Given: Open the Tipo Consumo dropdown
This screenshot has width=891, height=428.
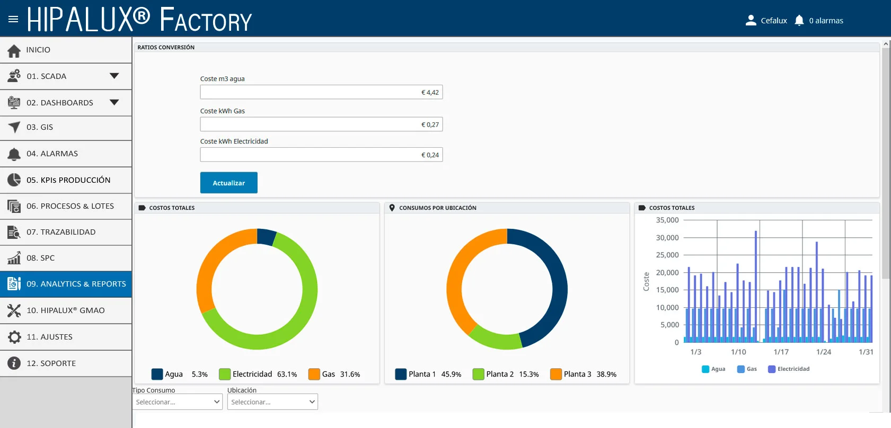Looking at the screenshot, I should tap(178, 402).
